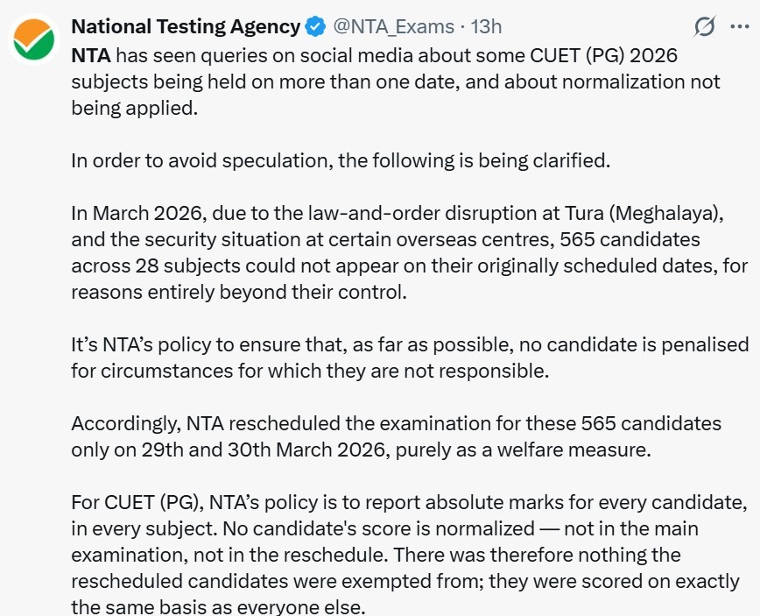This screenshot has width=760, height=616.
Task: Click the paragraph starting 'It's NTA's policy'
Action: coord(410,358)
